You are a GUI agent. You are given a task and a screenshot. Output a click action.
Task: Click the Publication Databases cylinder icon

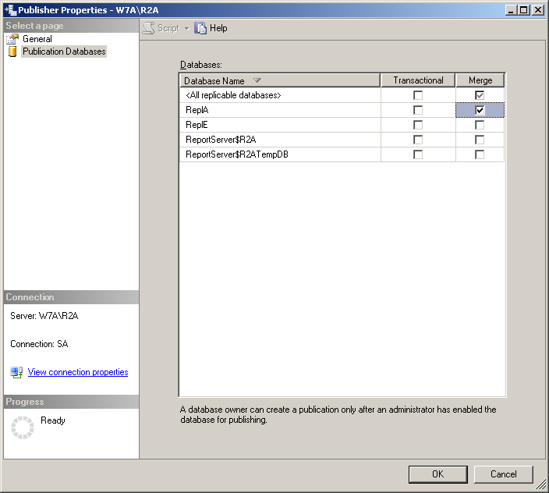click(x=12, y=51)
